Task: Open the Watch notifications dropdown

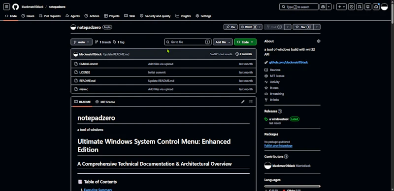Action: pos(251,27)
